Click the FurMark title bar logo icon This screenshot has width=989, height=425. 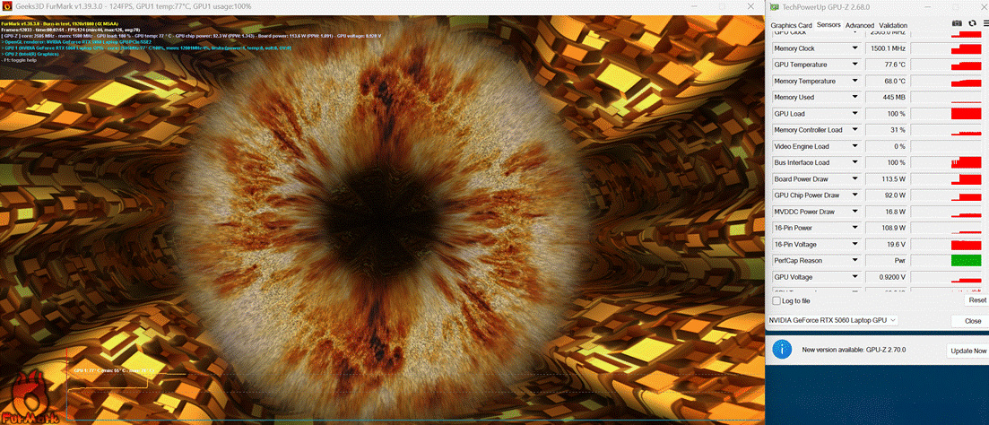(7, 6)
